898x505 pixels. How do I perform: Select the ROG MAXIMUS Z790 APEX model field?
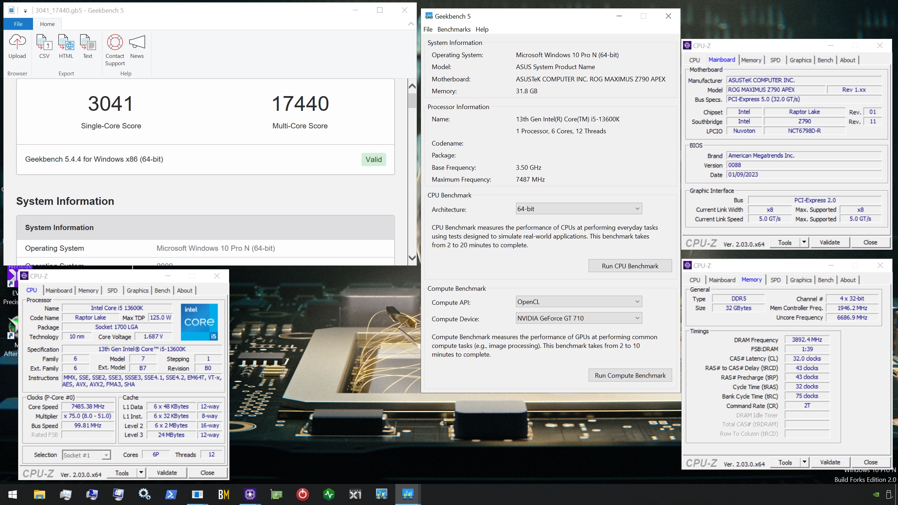click(776, 90)
